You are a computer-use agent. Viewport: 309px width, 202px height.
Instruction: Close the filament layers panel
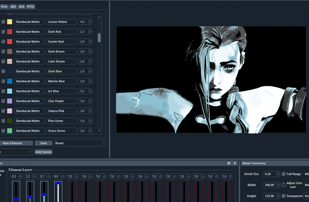pyautogui.click(x=235, y=163)
